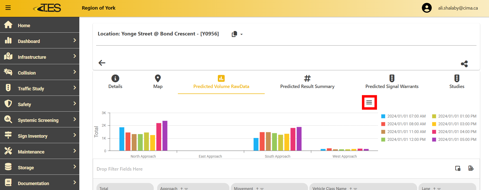Click the TES logo
Image resolution: width=489 pixels, height=190 pixels.
[x=47, y=8]
